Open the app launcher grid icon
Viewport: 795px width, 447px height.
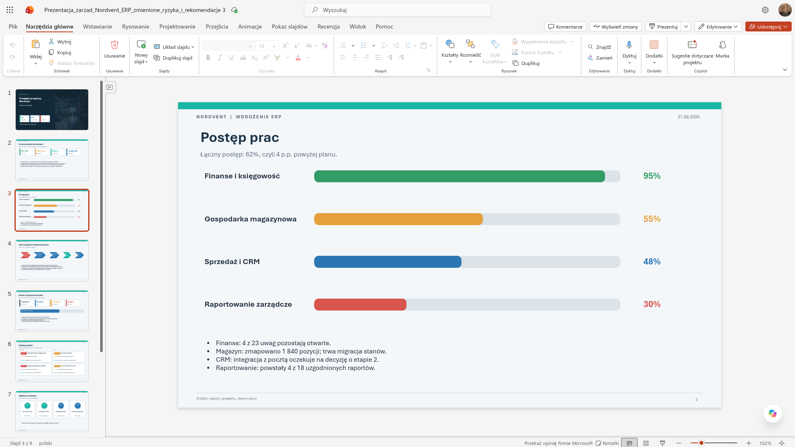[x=10, y=10]
